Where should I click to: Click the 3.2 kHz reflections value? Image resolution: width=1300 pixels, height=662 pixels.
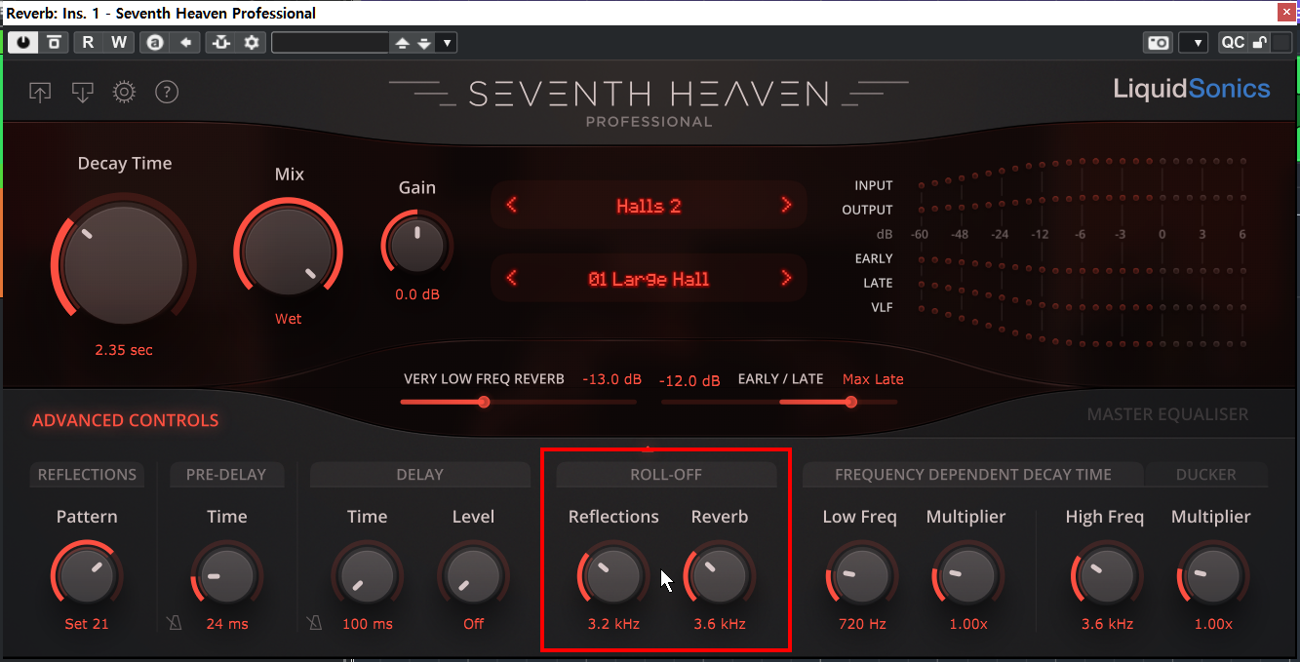click(613, 624)
